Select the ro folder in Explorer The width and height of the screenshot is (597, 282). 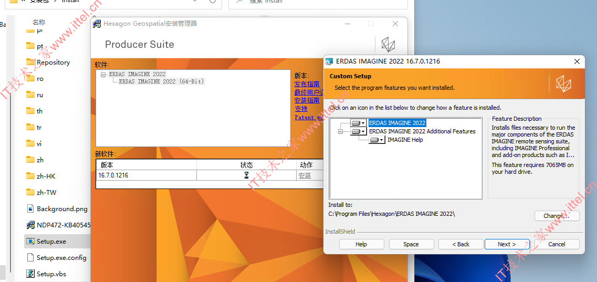(x=40, y=78)
